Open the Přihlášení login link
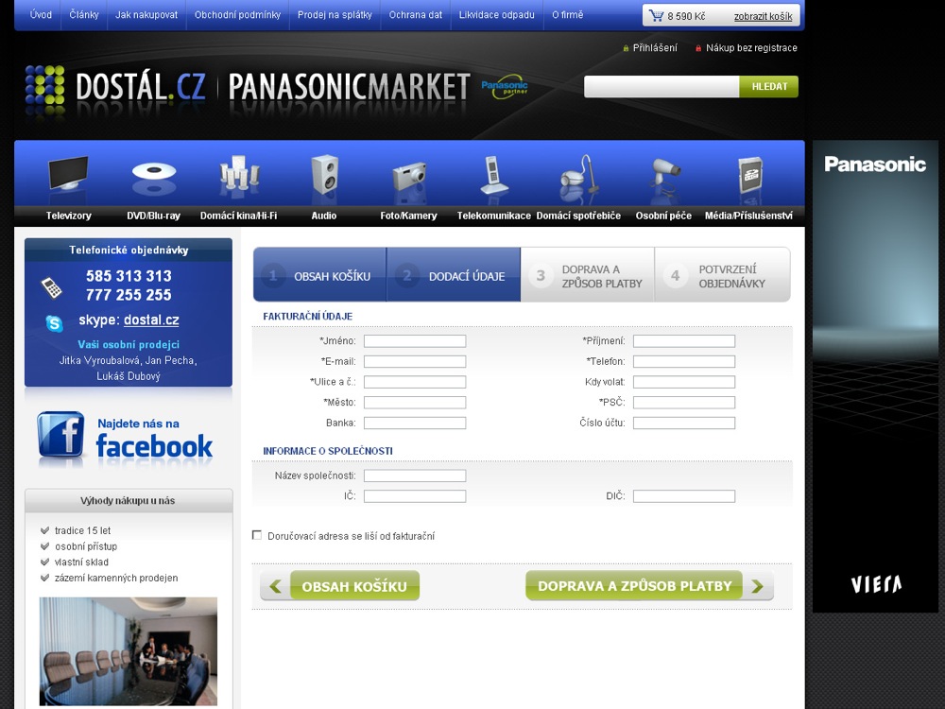 coord(654,48)
